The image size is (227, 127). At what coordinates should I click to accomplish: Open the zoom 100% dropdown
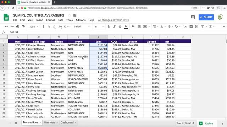[34, 27]
